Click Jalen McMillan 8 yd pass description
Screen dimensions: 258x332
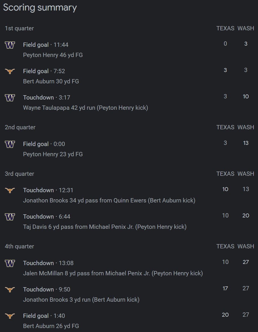(113, 273)
